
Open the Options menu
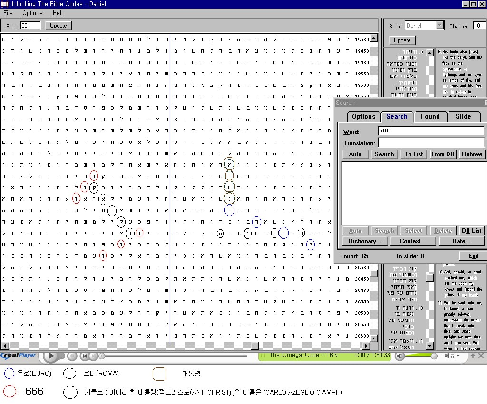coord(32,13)
